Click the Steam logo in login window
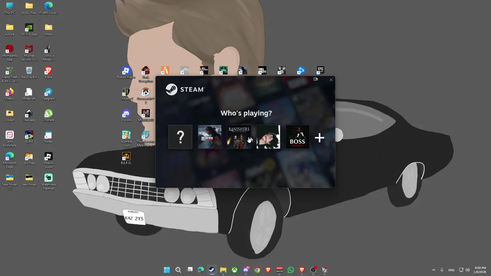Screen dimensions: 491x276 185,89
